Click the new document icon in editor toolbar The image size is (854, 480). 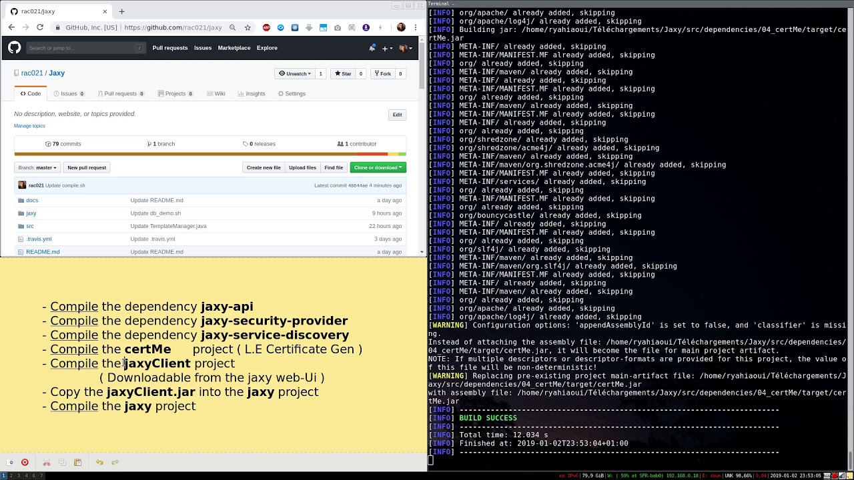pos(10,462)
